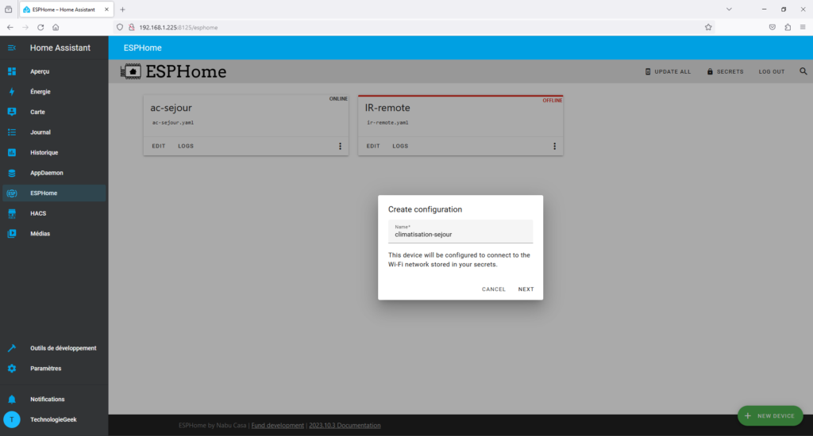Click the UPDATE ALL button

pos(667,71)
